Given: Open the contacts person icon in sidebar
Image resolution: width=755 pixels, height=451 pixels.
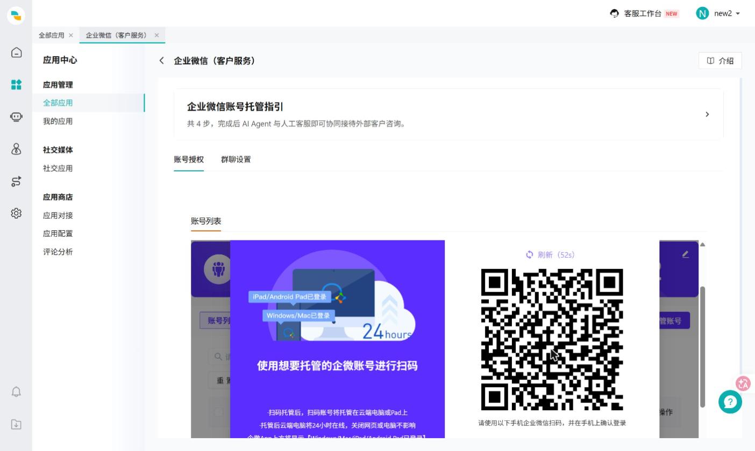Looking at the screenshot, I should tap(16, 149).
